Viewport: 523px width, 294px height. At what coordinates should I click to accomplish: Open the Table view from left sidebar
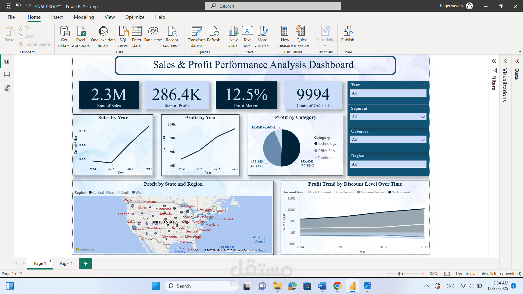(x=7, y=75)
